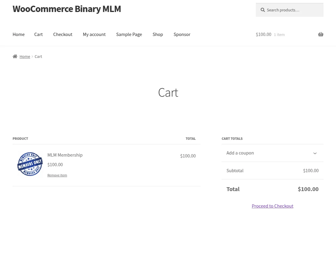Switch to the Cart navigation item
The width and height of the screenshot is (336, 264).
pos(38,34)
